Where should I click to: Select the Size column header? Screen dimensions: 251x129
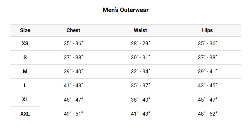(25, 30)
